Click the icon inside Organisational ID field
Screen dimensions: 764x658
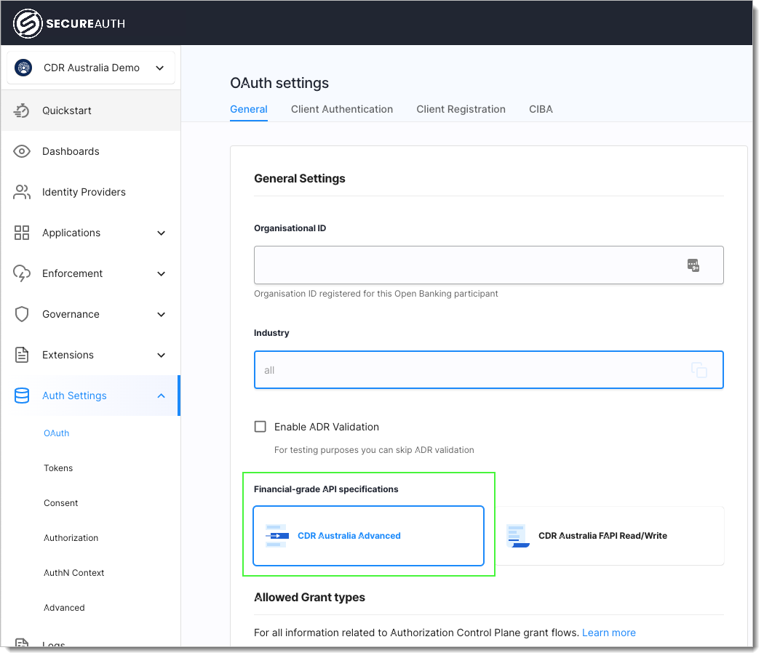(x=693, y=265)
